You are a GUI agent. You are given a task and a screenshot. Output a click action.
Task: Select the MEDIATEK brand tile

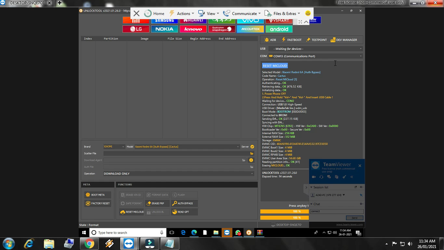250,29
